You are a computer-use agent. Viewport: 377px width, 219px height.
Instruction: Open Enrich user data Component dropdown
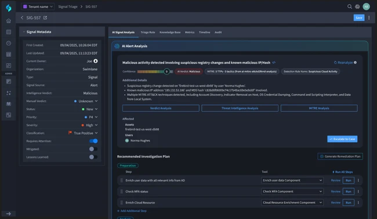(292, 180)
